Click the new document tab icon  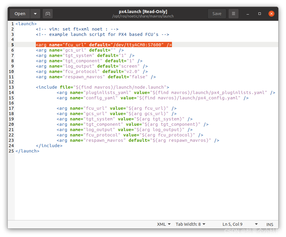(x=48, y=14)
